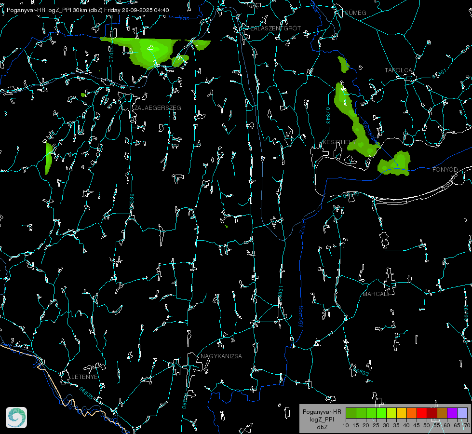The width and height of the screenshot is (472, 434).
Task: Click the small radar echo south of Sümeg
Action: [x=343, y=64]
